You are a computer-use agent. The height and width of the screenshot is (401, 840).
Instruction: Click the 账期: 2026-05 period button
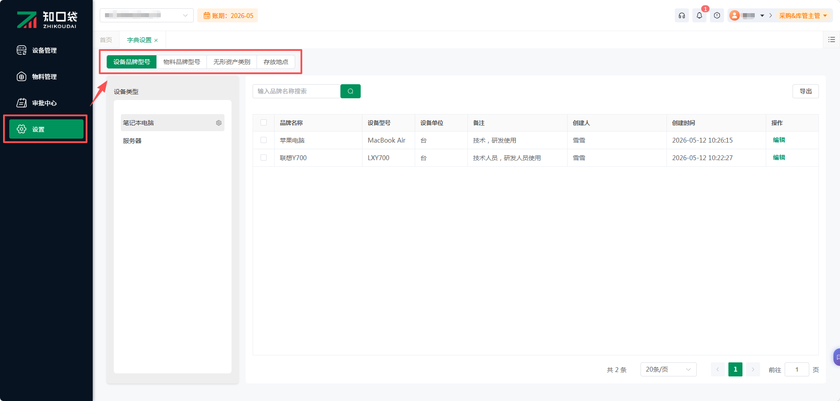228,15
